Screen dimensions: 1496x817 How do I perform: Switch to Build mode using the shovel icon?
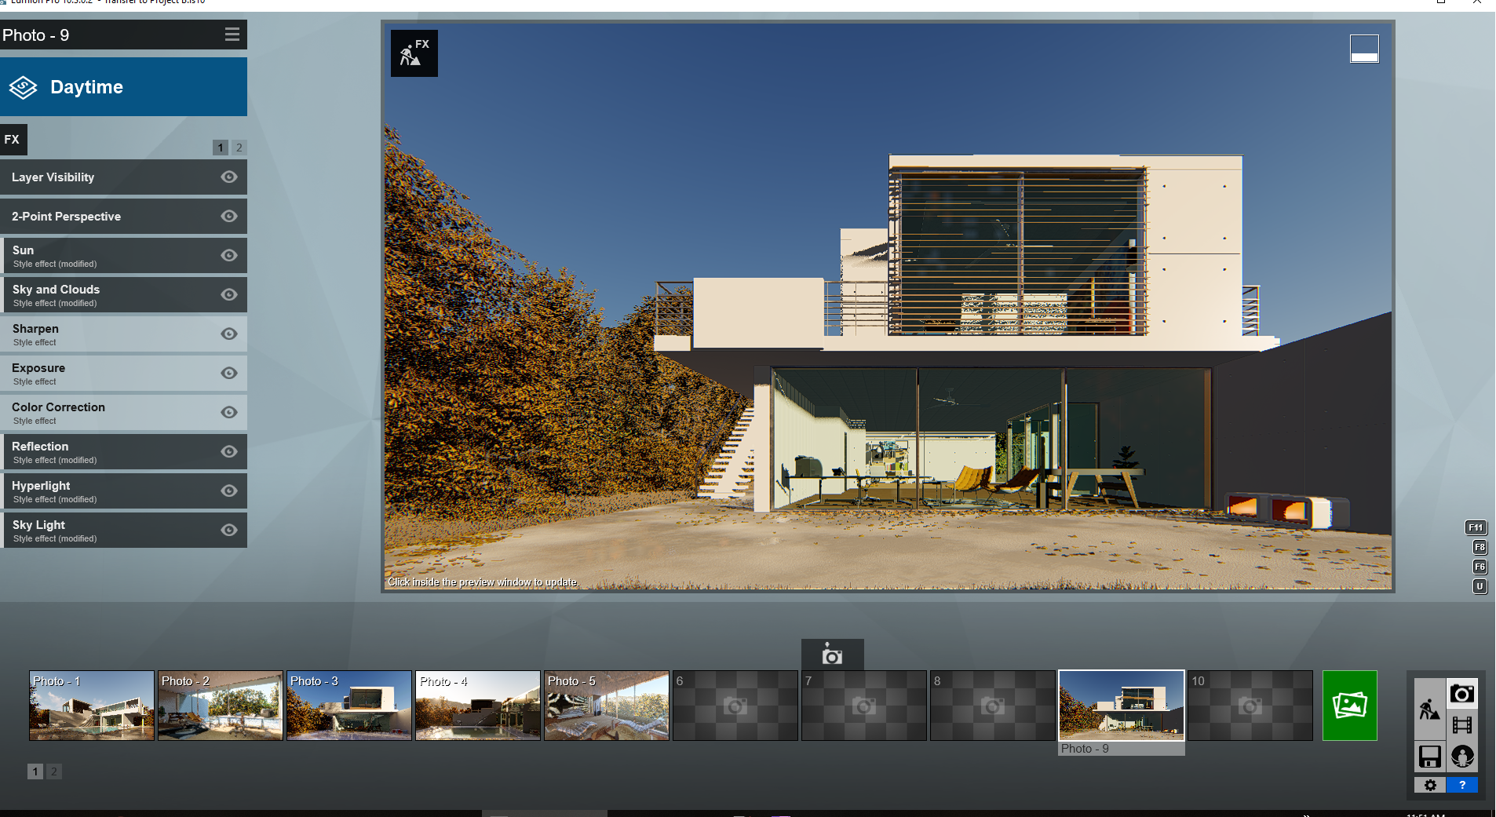[x=1429, y=709]
